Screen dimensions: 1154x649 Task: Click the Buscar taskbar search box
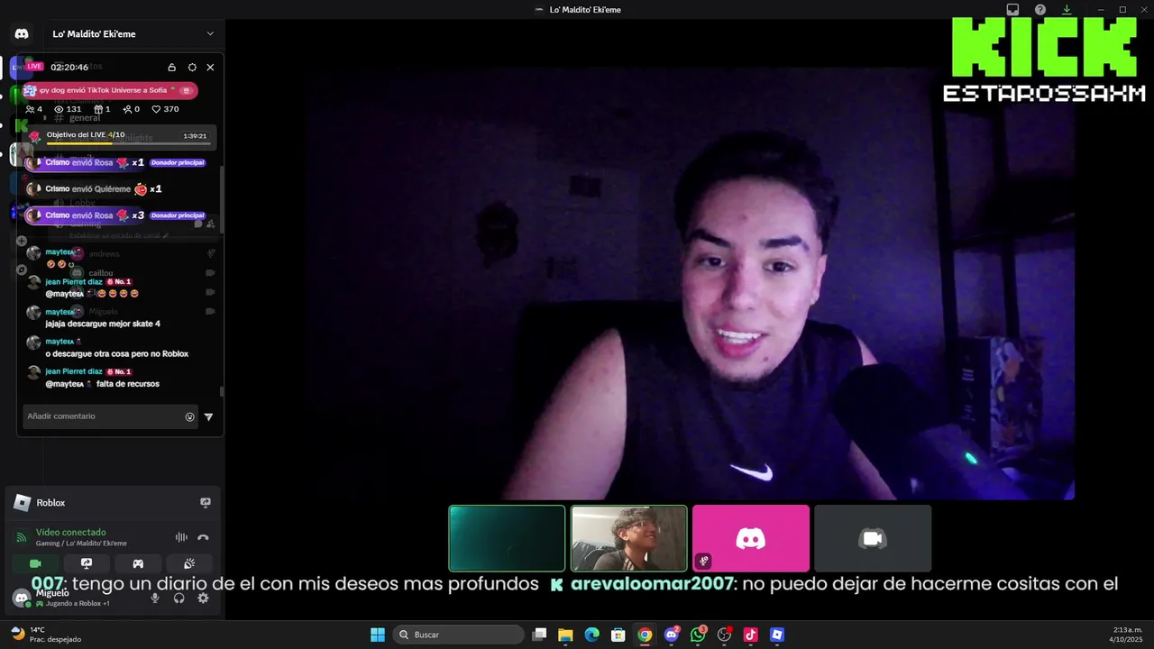point(458,635)
